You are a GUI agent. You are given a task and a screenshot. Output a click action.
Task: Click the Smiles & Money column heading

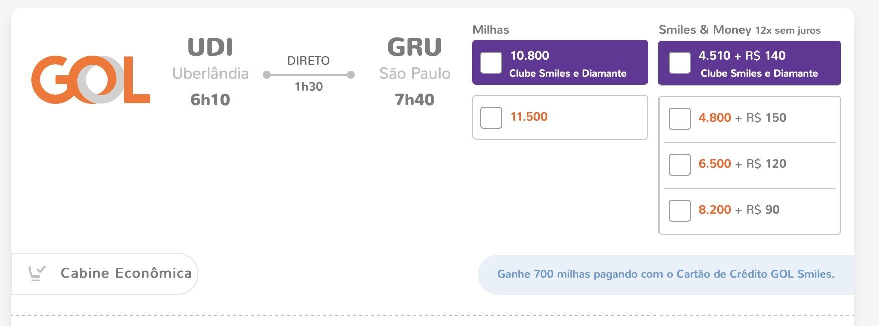tap(705, 30)
